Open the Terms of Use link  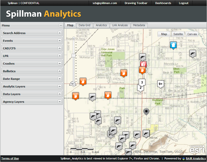pos(10,158)
